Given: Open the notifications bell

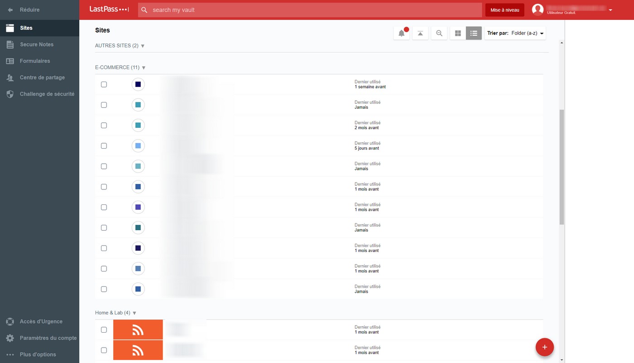Looking at the screenshot, I should 402,33.
